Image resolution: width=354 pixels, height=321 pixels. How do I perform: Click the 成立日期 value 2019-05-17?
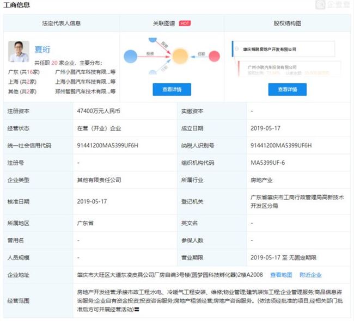point(265,128)
